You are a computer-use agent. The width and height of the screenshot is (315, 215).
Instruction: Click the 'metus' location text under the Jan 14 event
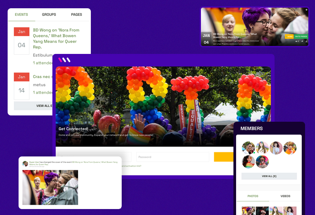[39, 85]
